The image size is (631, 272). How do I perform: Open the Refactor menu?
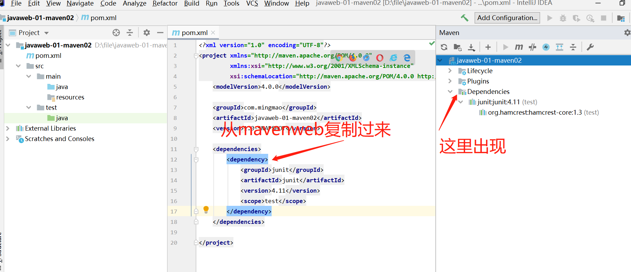point(165,3)
